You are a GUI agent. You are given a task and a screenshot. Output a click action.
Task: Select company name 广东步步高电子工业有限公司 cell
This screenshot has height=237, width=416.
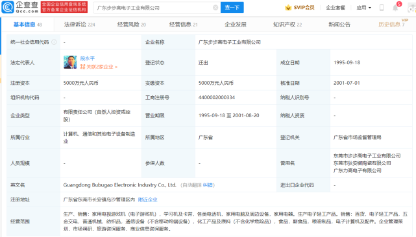[x=230, y=42]
